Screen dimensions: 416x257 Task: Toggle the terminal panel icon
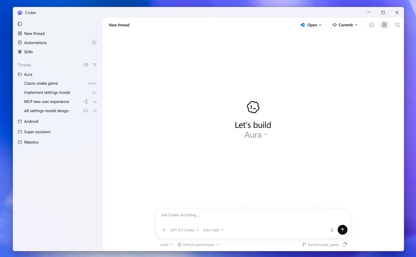click(372, 25)
